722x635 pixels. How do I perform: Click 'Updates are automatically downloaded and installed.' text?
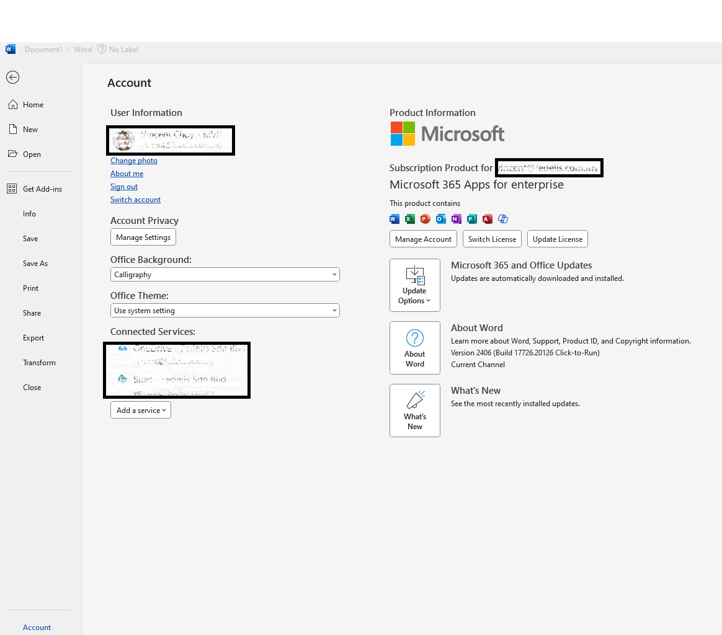(x=537, y=278)
